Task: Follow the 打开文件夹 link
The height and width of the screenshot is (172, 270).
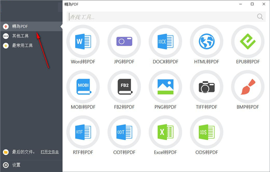Action: pyautogui.click(x=50, y=152)
